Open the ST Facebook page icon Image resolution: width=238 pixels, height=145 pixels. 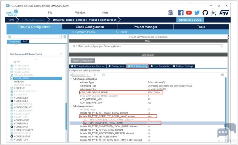181,13
